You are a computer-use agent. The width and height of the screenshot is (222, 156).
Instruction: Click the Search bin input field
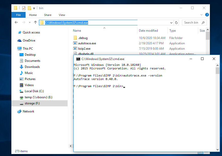[x=192, y=23]
